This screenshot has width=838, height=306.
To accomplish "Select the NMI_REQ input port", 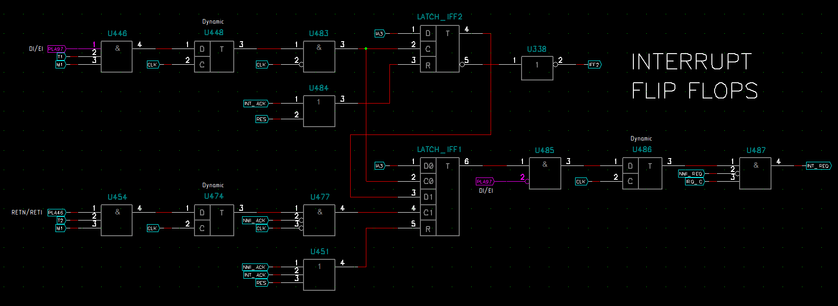I will [x=691, y=174].
